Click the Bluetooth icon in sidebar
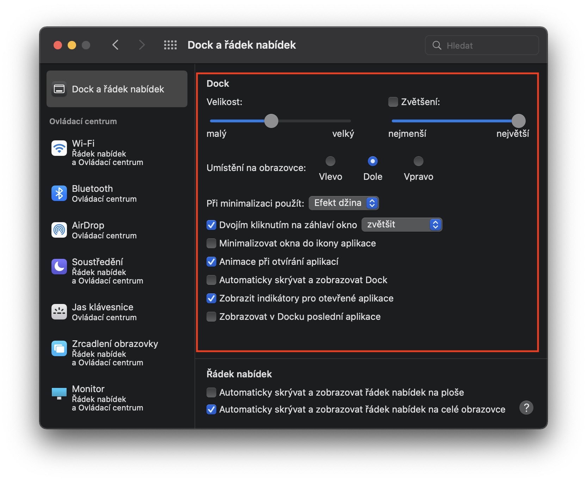 59,193
